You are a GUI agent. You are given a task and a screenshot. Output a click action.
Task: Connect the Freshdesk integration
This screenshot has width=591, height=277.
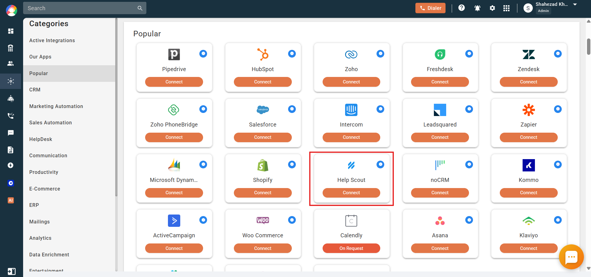point(440,82)
